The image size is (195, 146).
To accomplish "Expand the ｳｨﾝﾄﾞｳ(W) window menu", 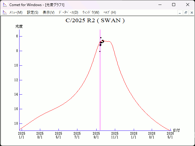I will (91, 12).
